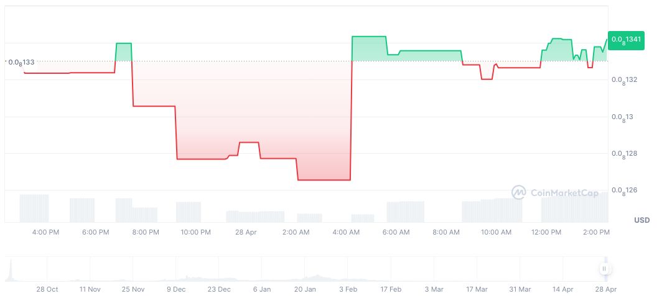This screenshot has height=296, width=667.
Task: Click the 0.0₈128 y-axis price label
Action: 625,154
